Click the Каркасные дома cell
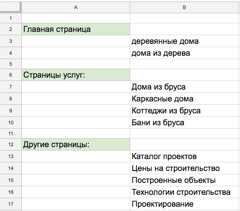The height and width of the screenshot is (211, 240). (184, 99)
